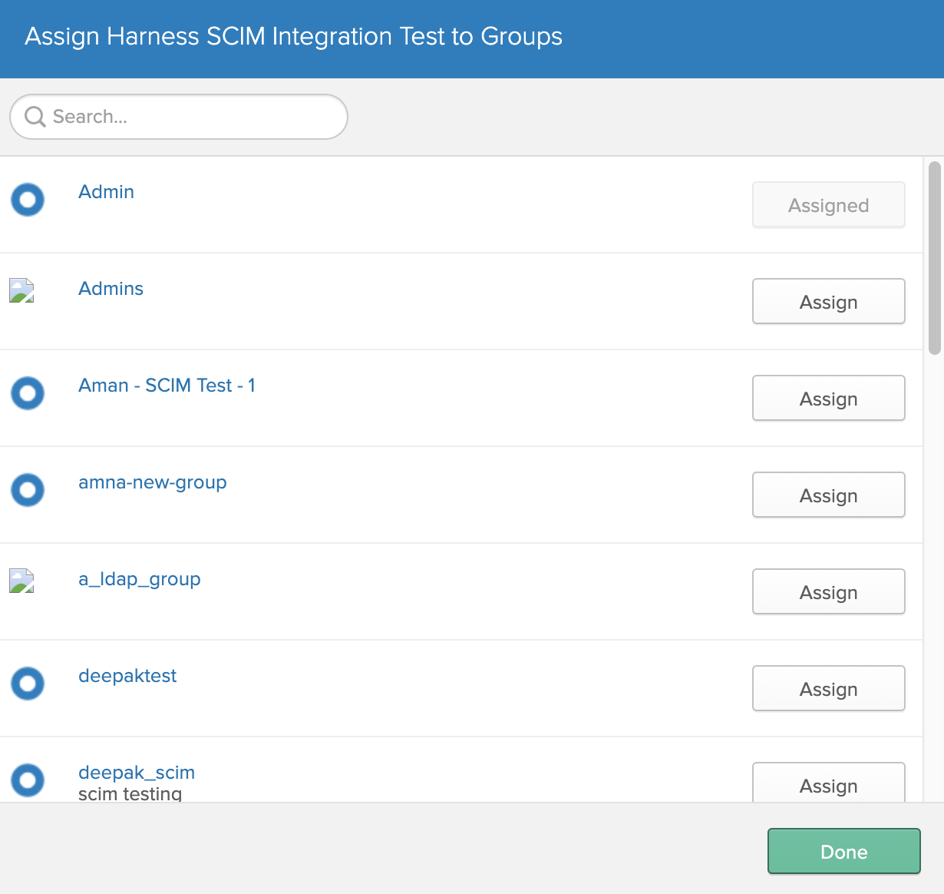
Task: Click the group icon beside amna-new-group
Action: point(28,490)
